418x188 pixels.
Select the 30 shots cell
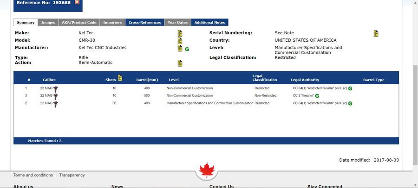click(x=114, y=103)
